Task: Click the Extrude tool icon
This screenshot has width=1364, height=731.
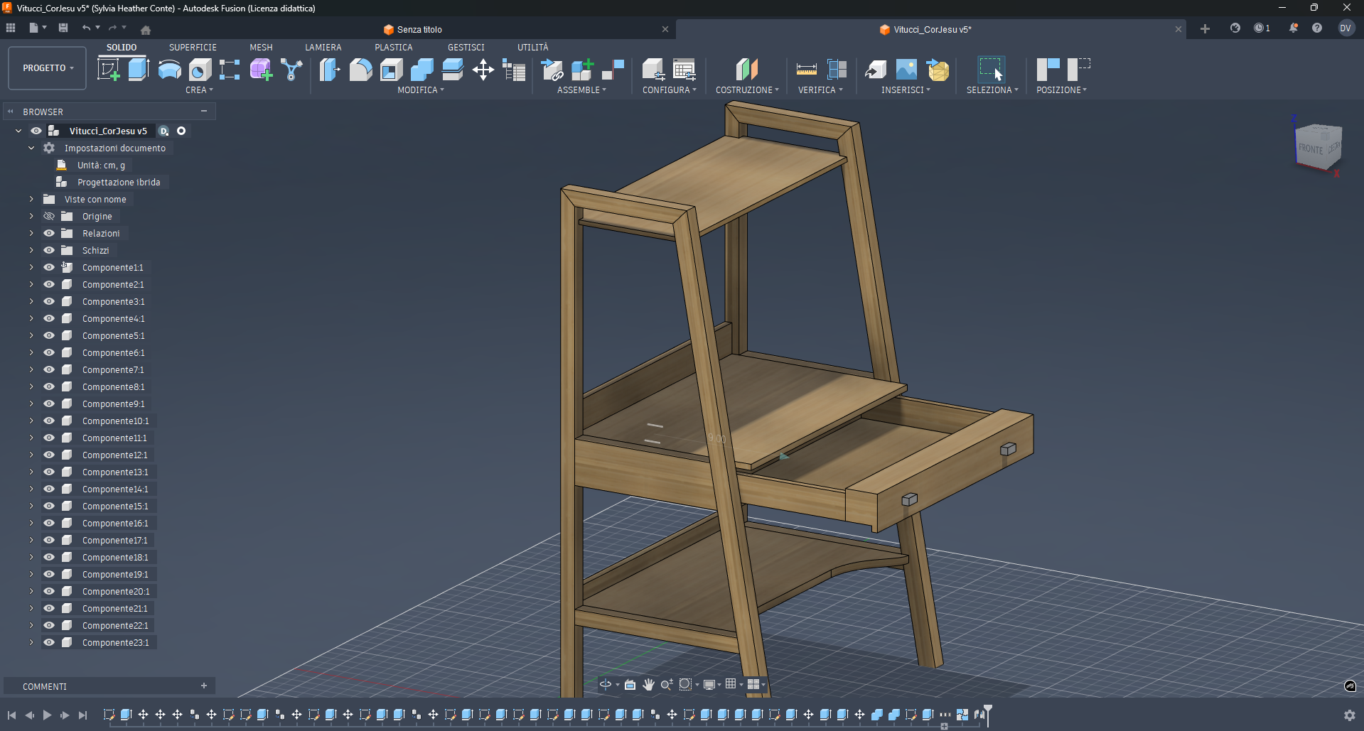Action: (139, 70)
